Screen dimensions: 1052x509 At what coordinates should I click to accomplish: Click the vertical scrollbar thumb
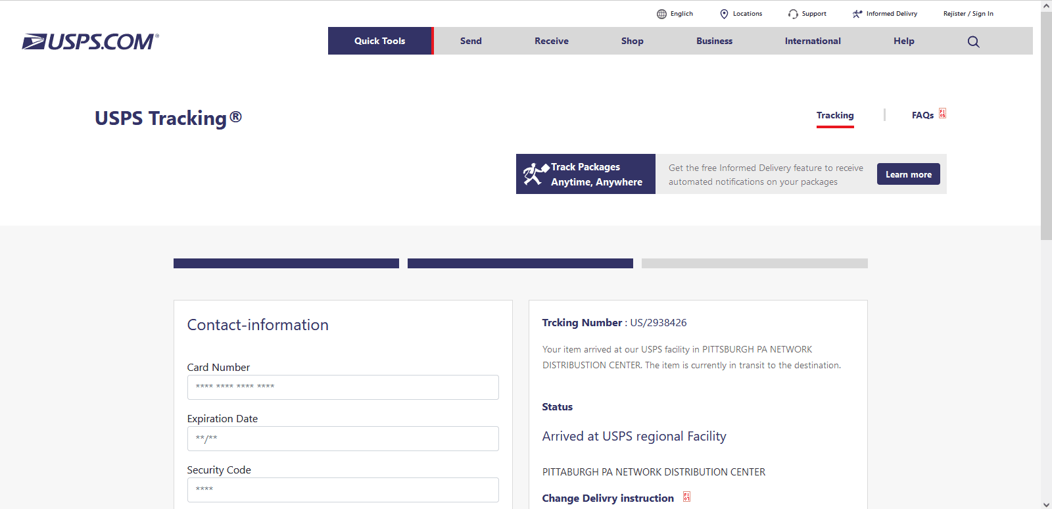click(x=1046, y=125)
